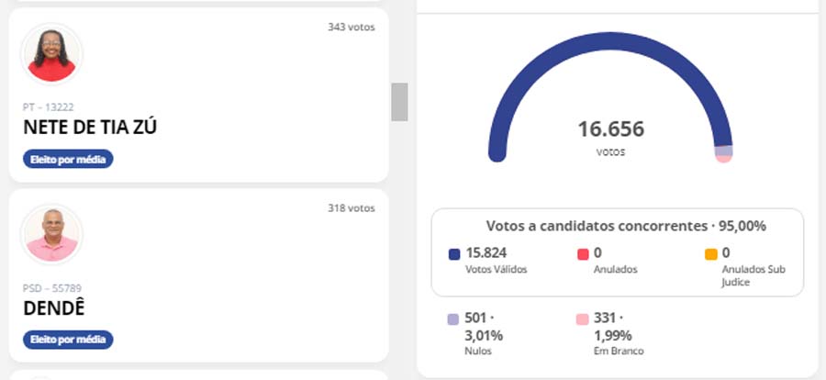Click the blue Votos Válidos legend square

453,253
